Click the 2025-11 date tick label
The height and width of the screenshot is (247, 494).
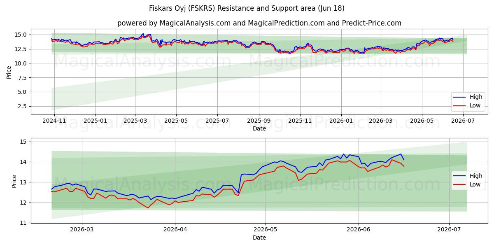[300, 121]
